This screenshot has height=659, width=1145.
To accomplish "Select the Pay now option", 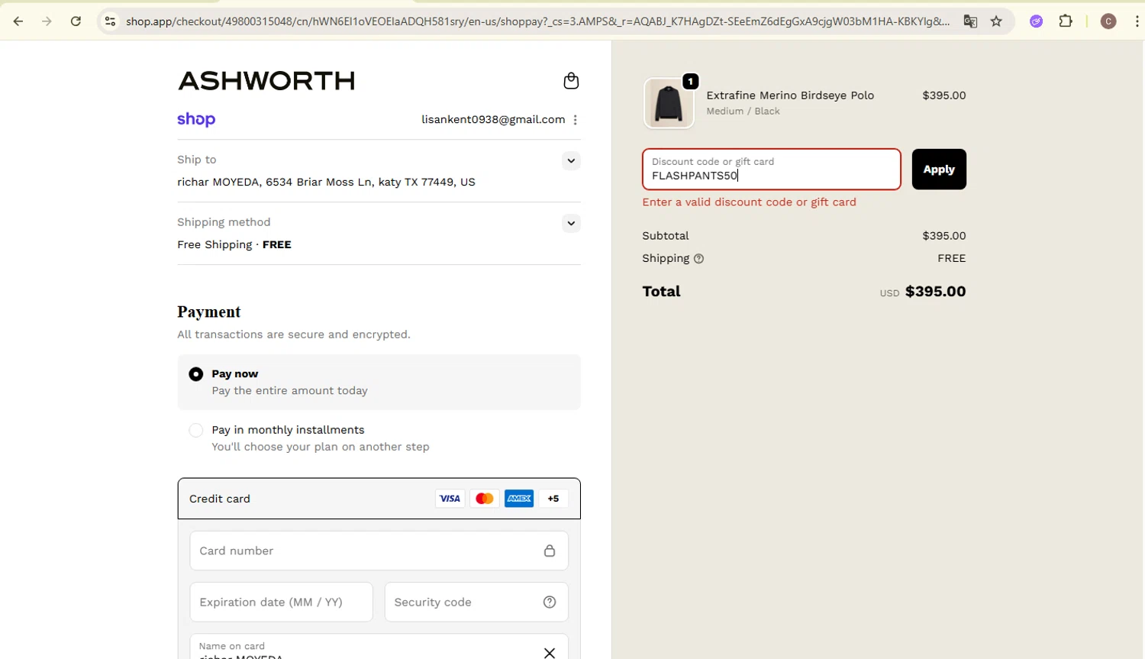I will coord(196,374).
